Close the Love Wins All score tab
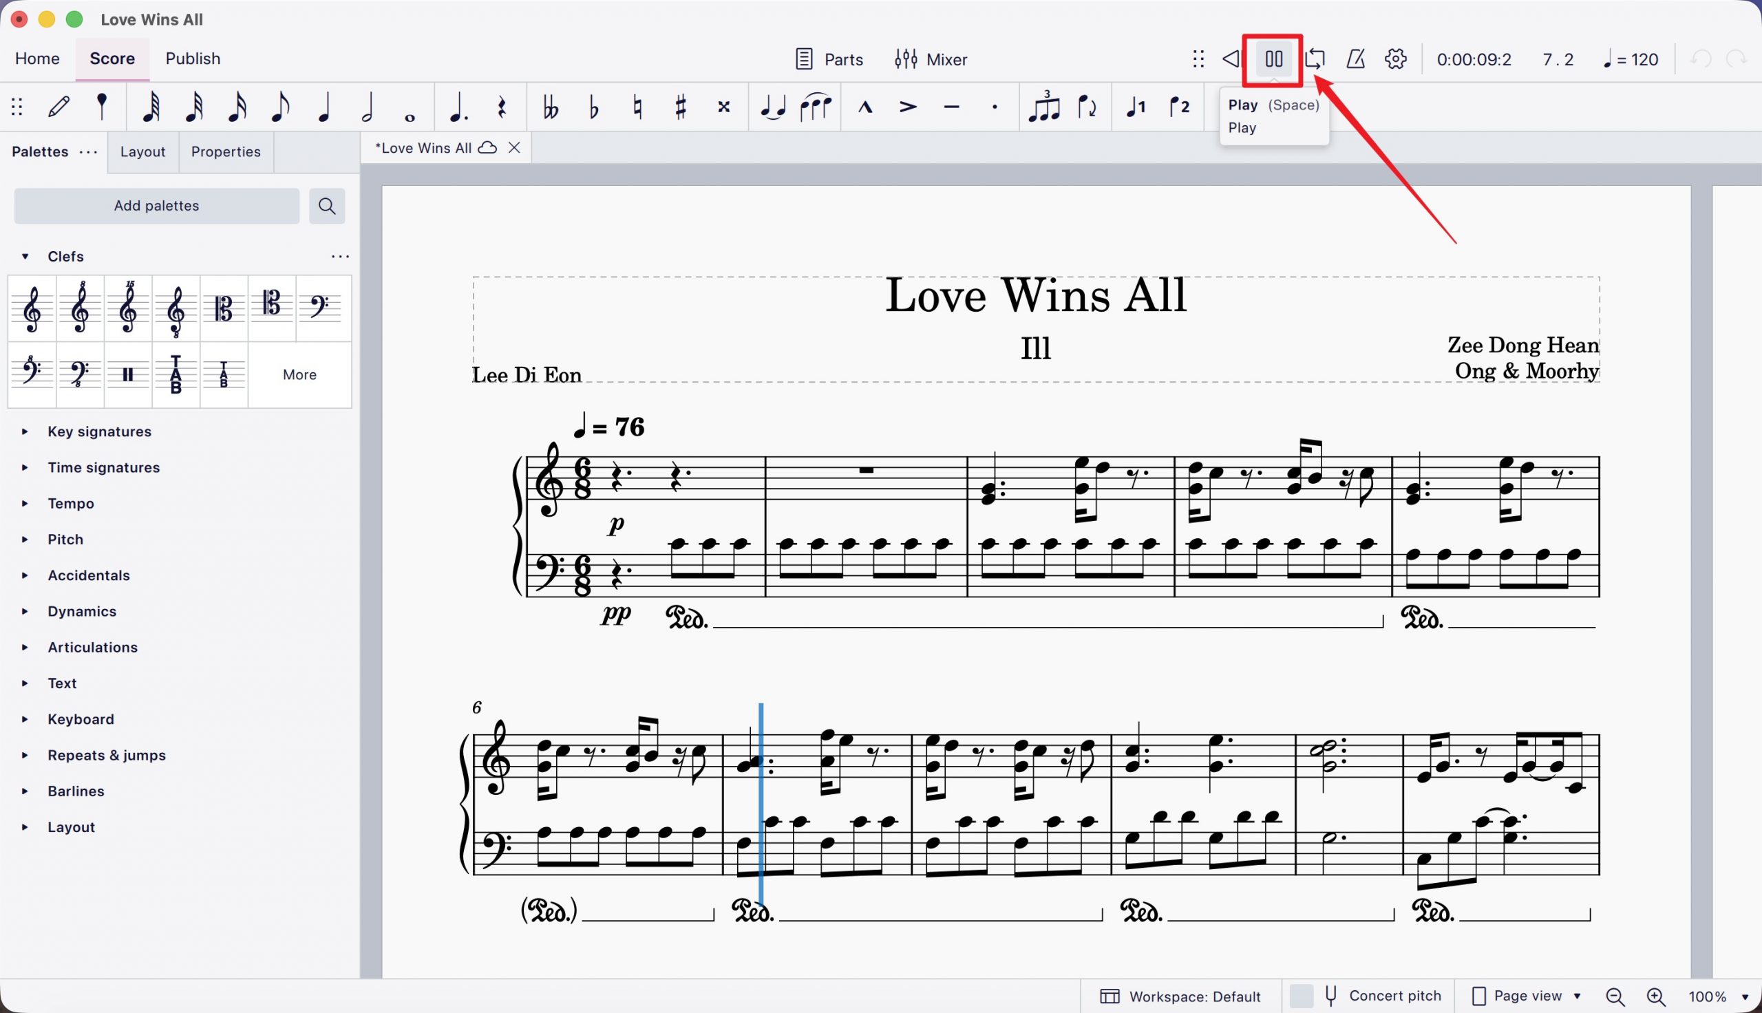This screenshot has height=1013, width=1762. (514, 147)
